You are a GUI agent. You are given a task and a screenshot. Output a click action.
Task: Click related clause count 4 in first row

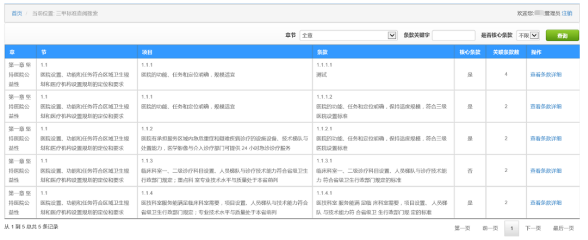tap(506, 75)
